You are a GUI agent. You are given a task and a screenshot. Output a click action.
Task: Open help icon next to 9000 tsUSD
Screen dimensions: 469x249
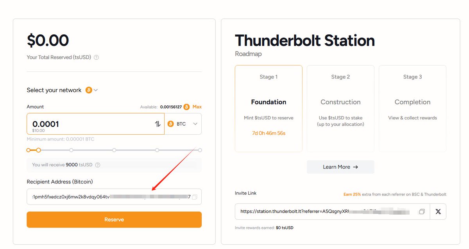pyautogui.click(x=98, y=165)
